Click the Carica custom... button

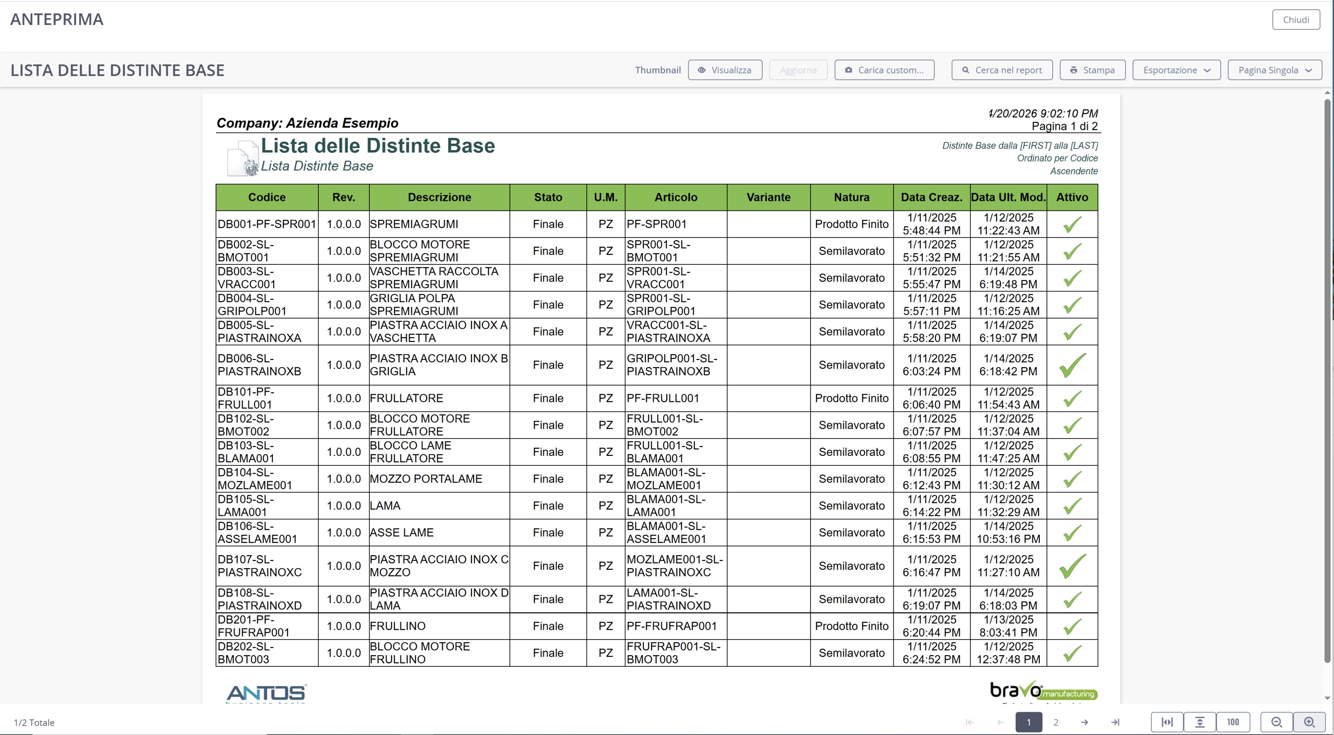[x=884, y=70]
